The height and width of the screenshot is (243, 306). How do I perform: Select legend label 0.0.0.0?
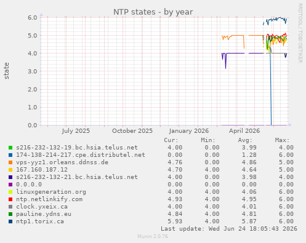(x=29, y=185)
